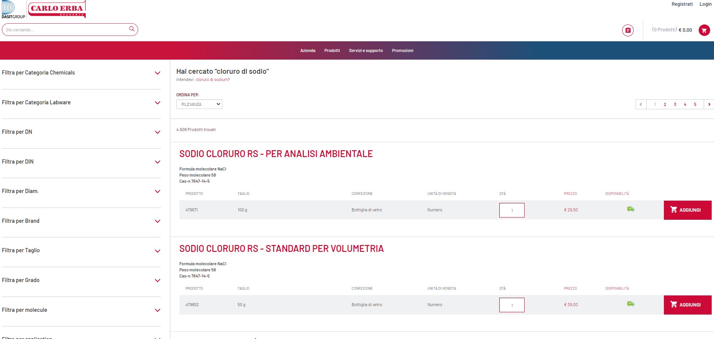Click availability truck icon for product 479671
The height and width of the screenshot is (339, 714).
coord(631,209)
